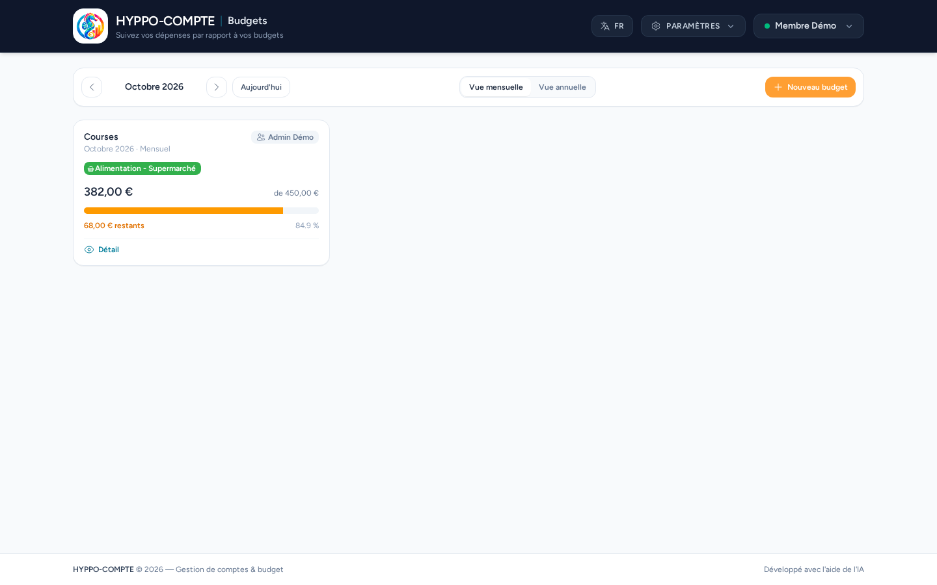
Task: Click the people icon in Admin Démo badge
Action: click(x=261, y=137)
